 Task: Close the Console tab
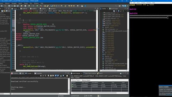pyautogui.click(x=33, y=73)
